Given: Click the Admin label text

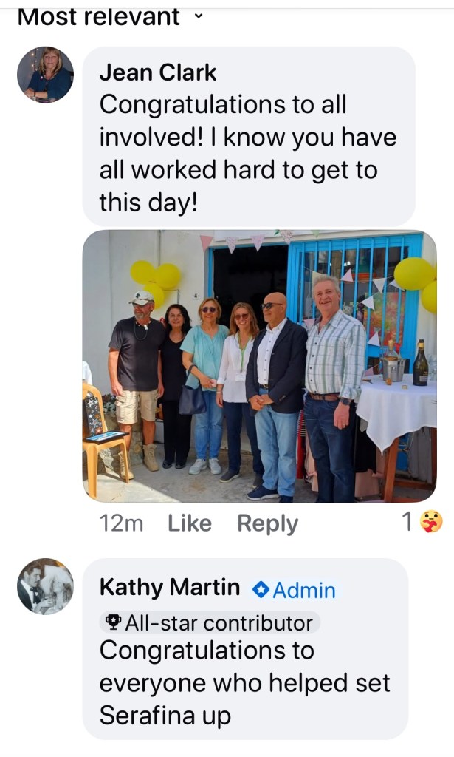Looking at the screenshot, I should [304, 590].
